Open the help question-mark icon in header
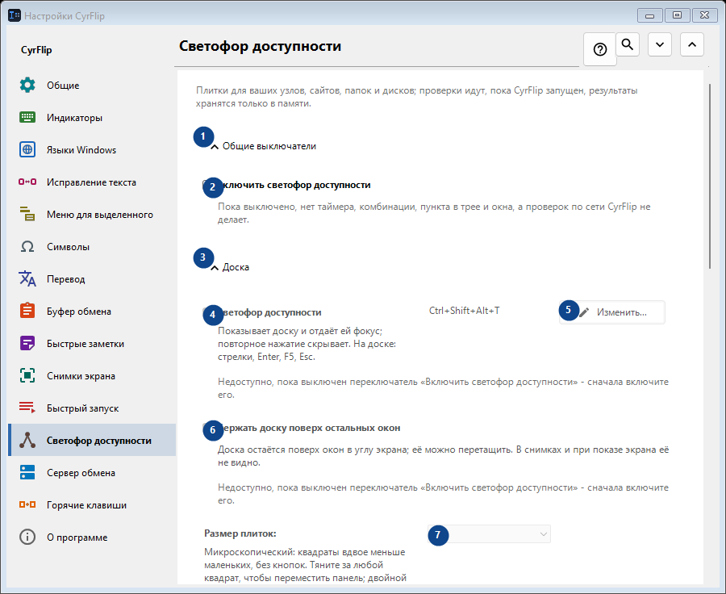The width and height of the screenshot is (726, 594). pos(600,49)
